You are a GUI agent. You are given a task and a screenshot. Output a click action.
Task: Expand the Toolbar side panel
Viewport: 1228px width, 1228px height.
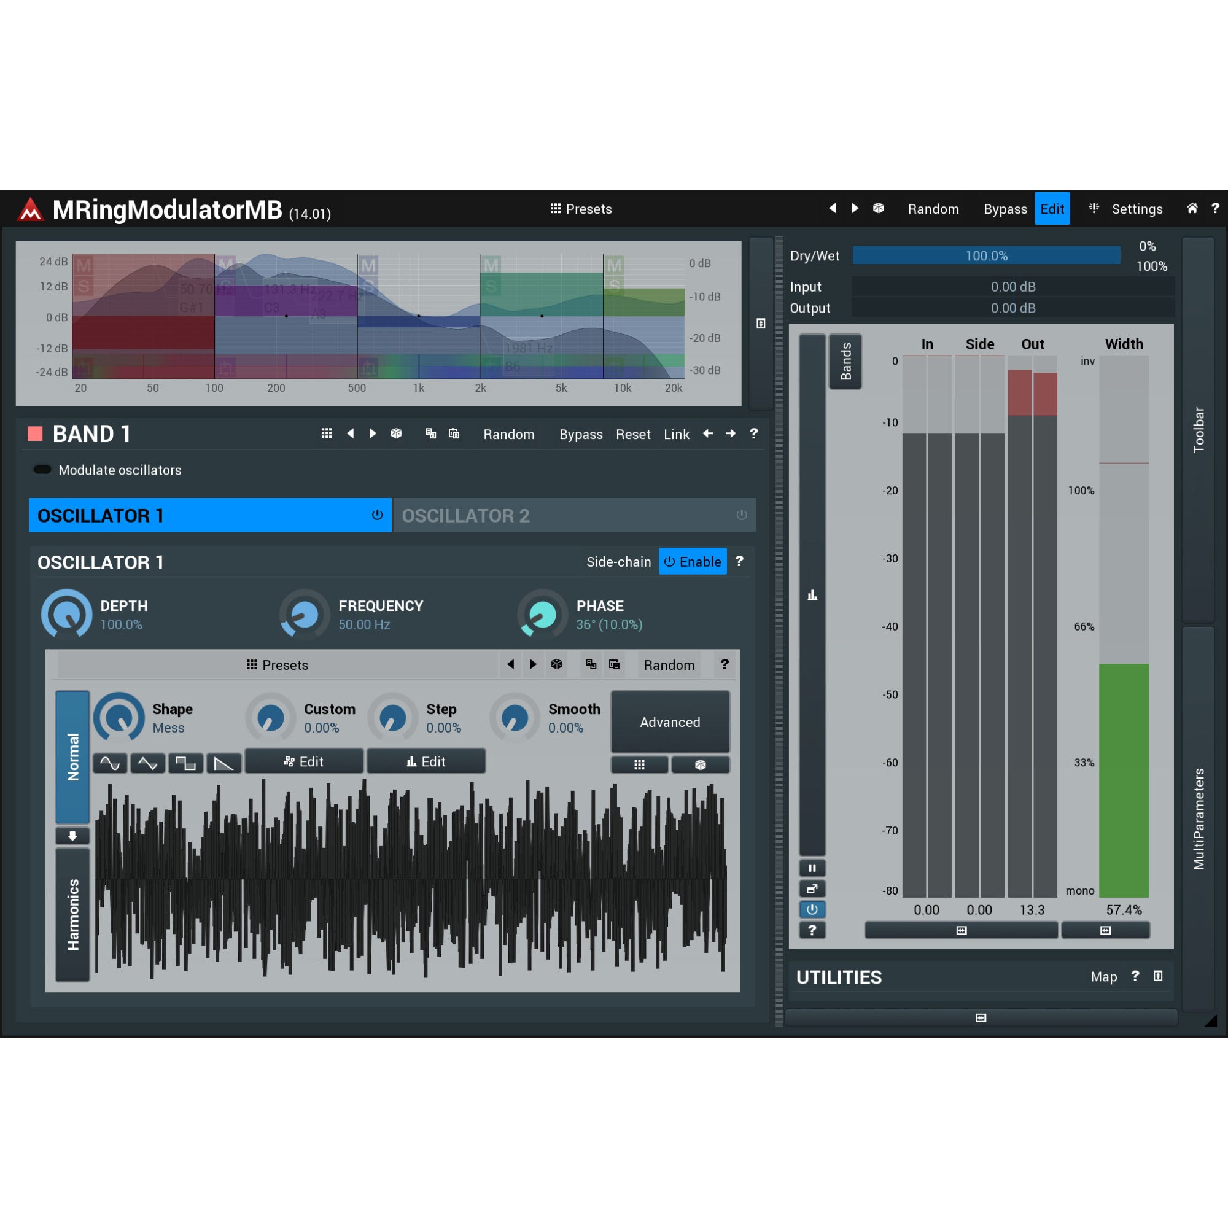(1199, 430)
